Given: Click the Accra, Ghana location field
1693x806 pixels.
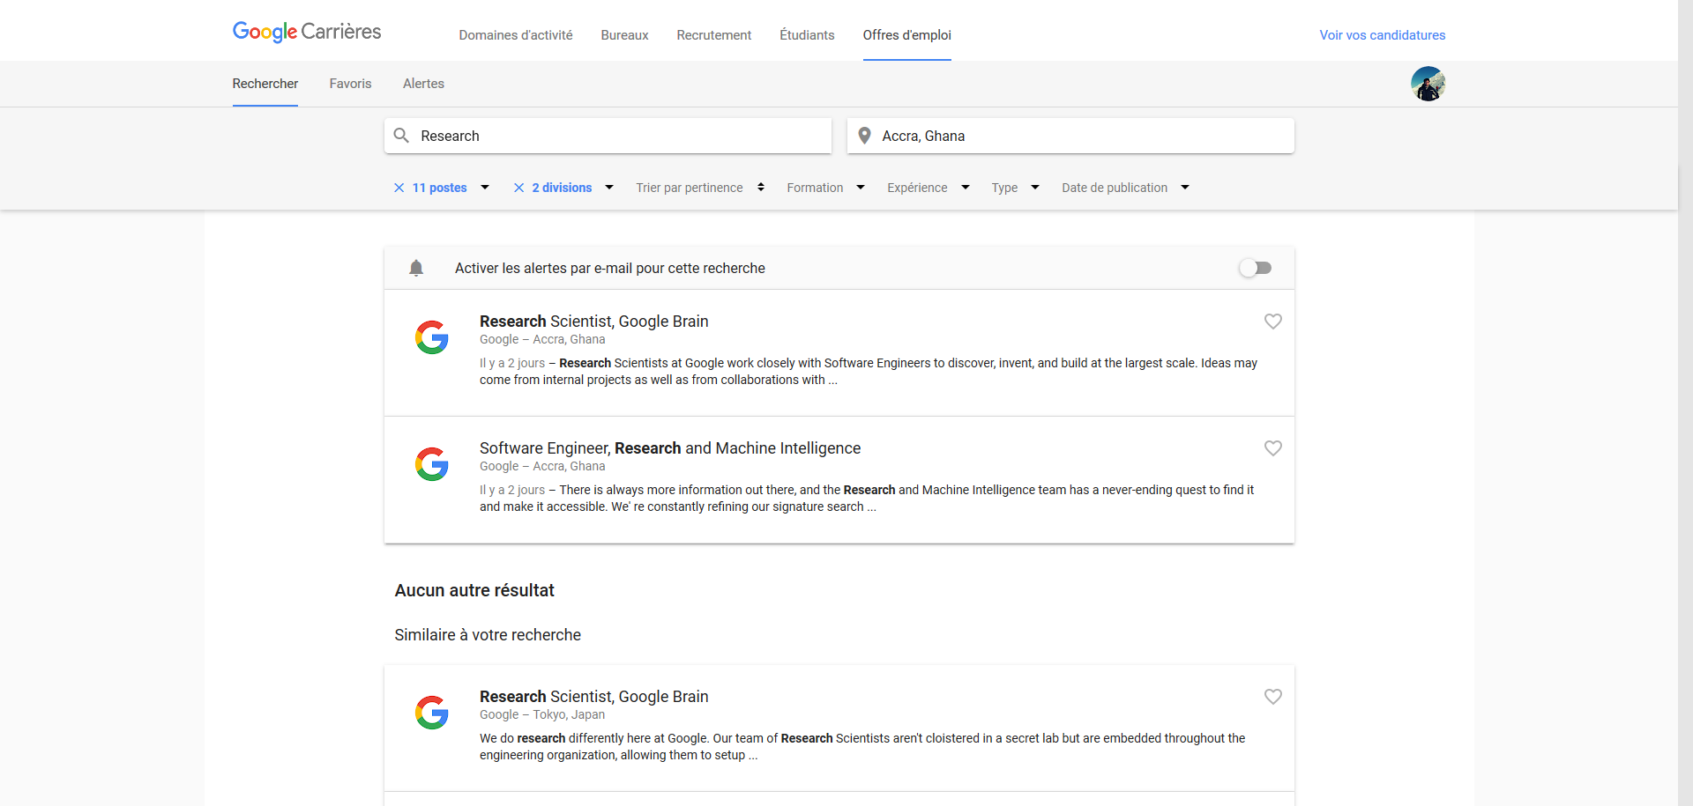Looking at the screenshot, I should [x=1070, y=136].
